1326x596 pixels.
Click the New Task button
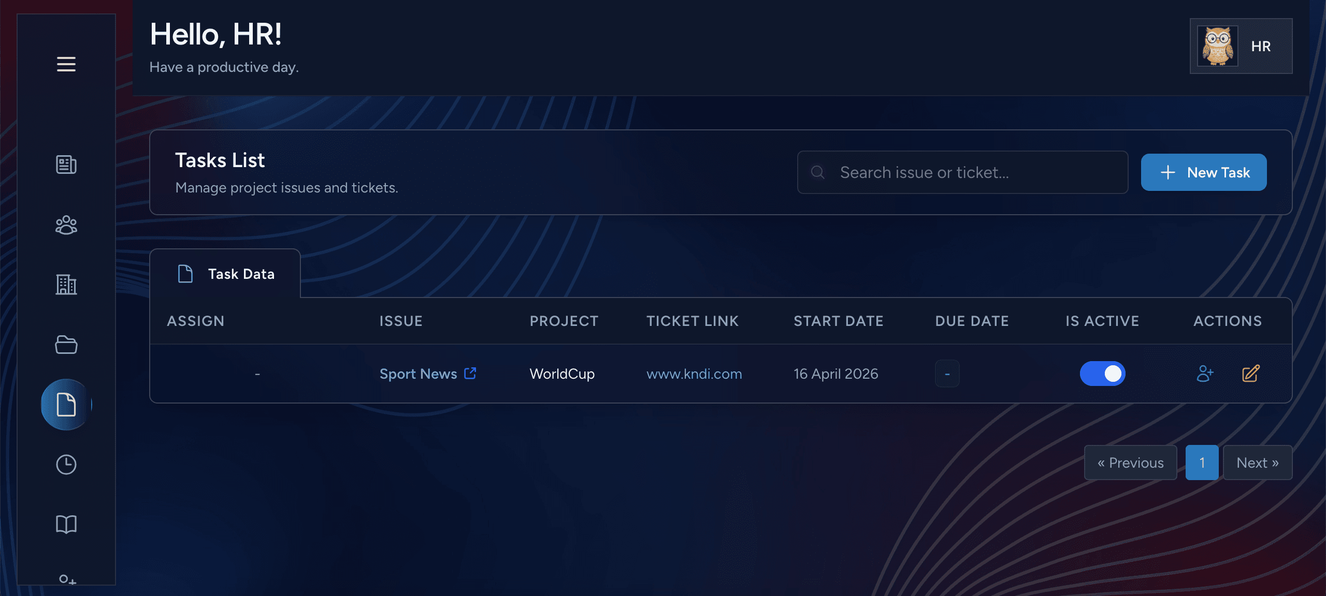click(x=1204, y=172)
